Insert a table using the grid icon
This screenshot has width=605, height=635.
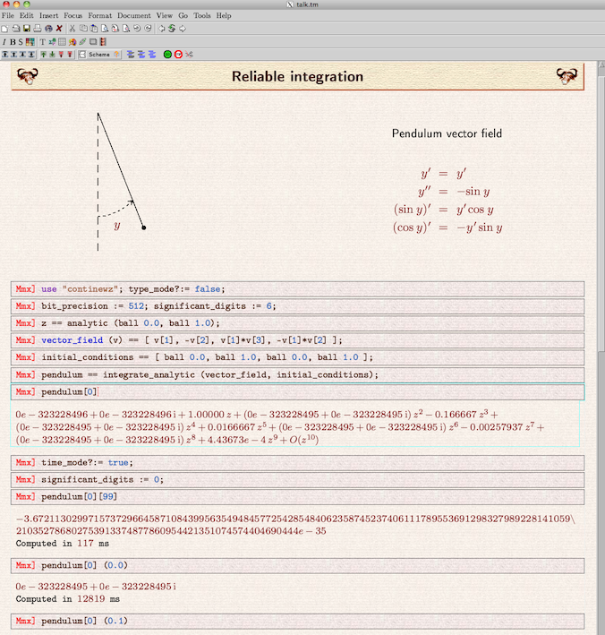pos(62,41)
